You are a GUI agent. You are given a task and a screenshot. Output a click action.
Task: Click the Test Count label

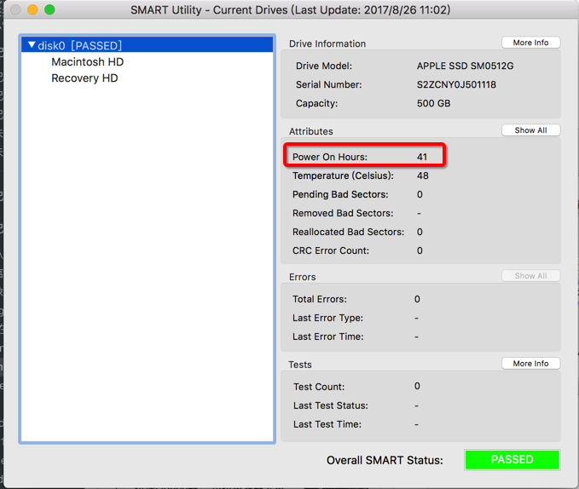coord(319,387)
